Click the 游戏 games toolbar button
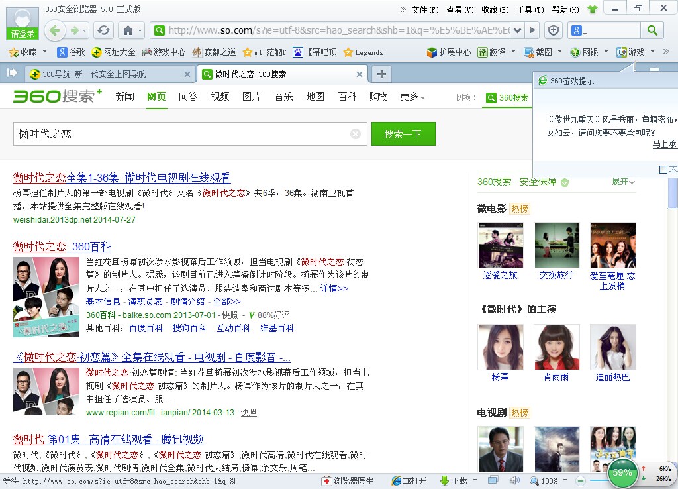Screen dimensions: 678x489 pyautogui.click(x=630, y=52)
